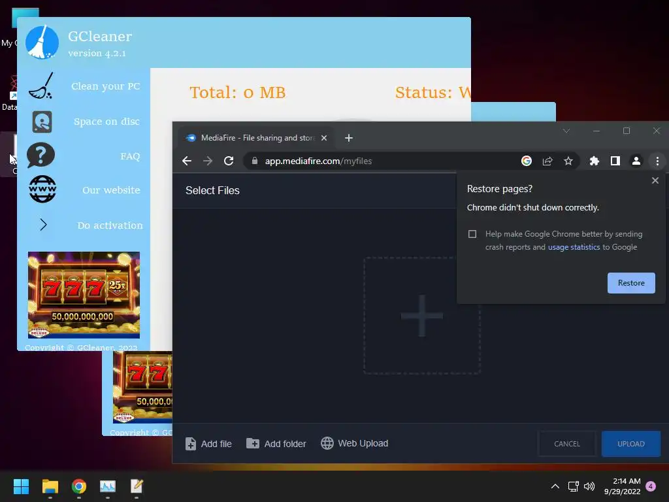The height and width of the screenshot is (502, 669).
Task: Click the volume speaker tray icon
Action: pos(589,486)
